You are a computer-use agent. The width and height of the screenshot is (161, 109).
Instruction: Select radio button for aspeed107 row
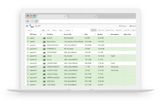tap(28, 74)
